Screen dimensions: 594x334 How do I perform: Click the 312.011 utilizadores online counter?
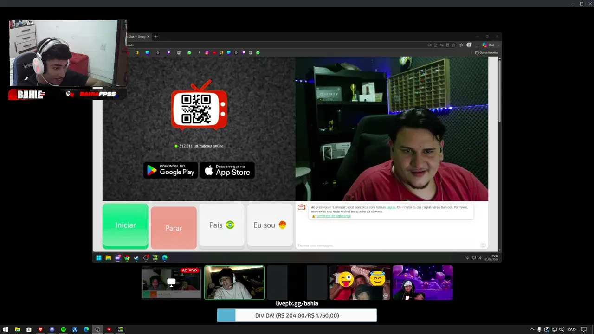click(x=199, y=146)
